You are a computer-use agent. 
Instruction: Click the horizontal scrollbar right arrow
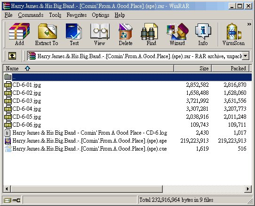[248, 189]
